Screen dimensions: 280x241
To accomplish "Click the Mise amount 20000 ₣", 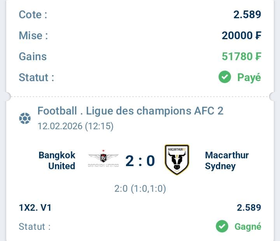I will coord(241,36).
